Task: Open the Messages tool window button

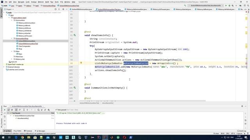Action: (40, 131)
